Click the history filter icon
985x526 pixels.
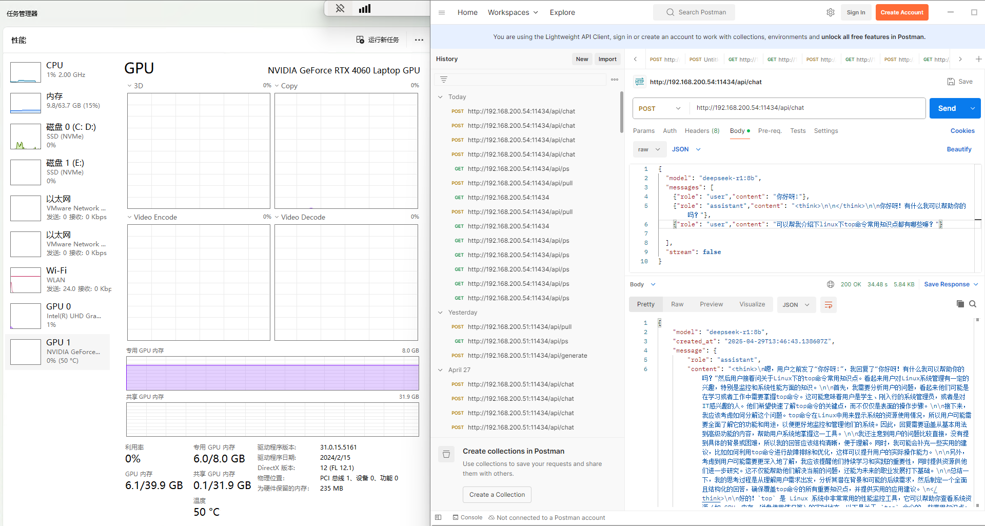tap(444, 80)
